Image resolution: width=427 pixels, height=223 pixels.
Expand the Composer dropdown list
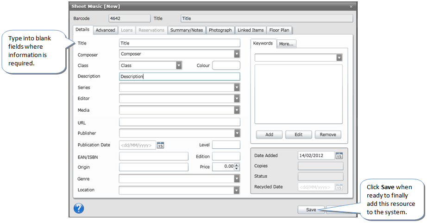point(237,54)
